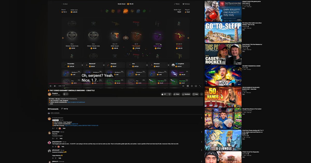This screenshot has width=311, height=163.
Task: Focus the Add a comment field
Action: coord(126,113)
